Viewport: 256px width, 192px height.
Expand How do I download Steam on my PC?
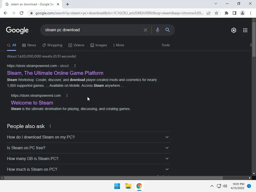tap(88, 137)
